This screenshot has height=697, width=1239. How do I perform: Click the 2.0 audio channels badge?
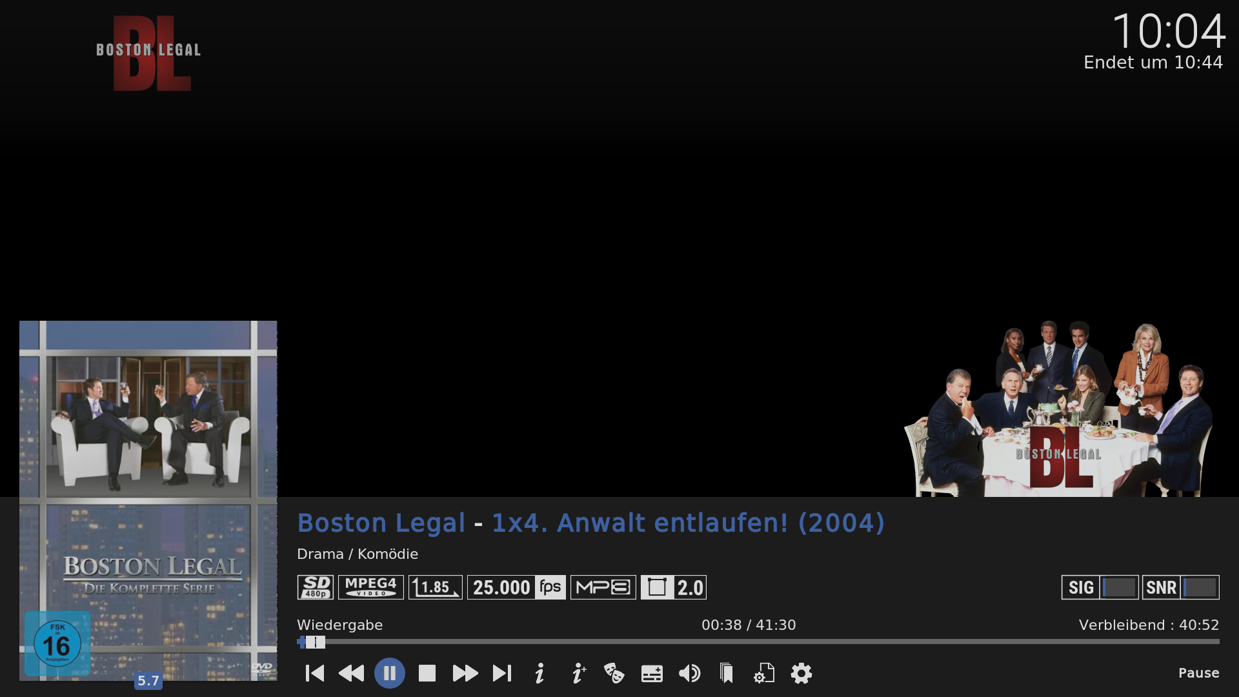coord(674,587)
